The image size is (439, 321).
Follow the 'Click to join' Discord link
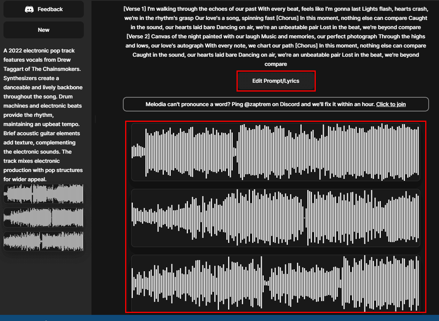[x=391, y=104]
